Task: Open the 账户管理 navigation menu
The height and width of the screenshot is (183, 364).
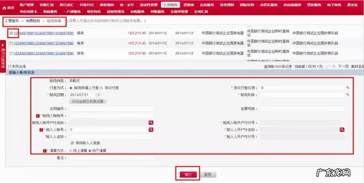Action: coord(27,5)
